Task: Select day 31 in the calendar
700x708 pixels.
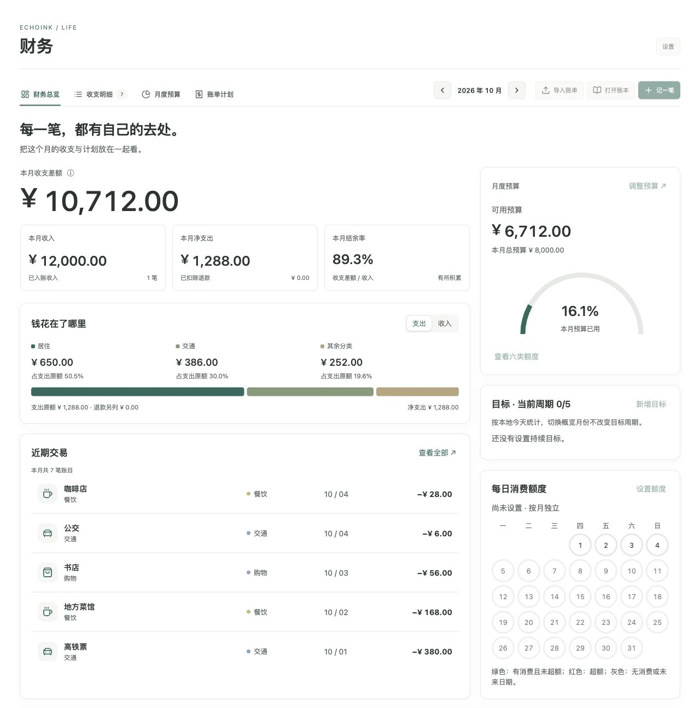Action: pyautogui.click(x=632, y=648)
